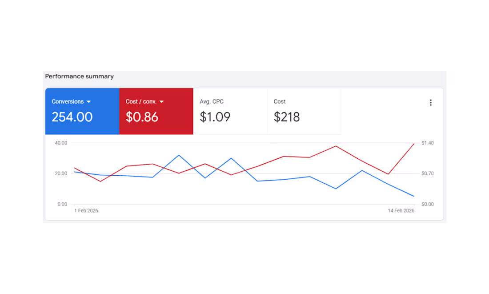
Task: Click the $0.86 cost per conversion value
Action: pyautogui.click(x=142, y=117)
